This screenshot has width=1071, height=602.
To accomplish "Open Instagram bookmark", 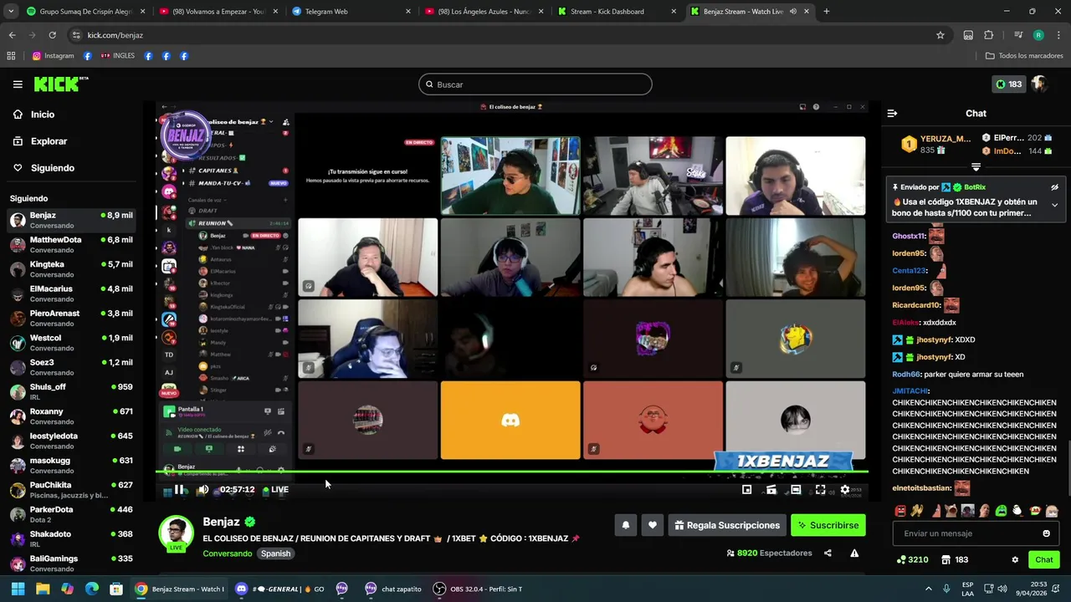I will click(x=53, y=56).
